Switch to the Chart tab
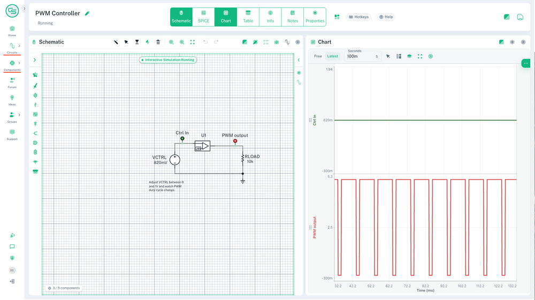 226,17
